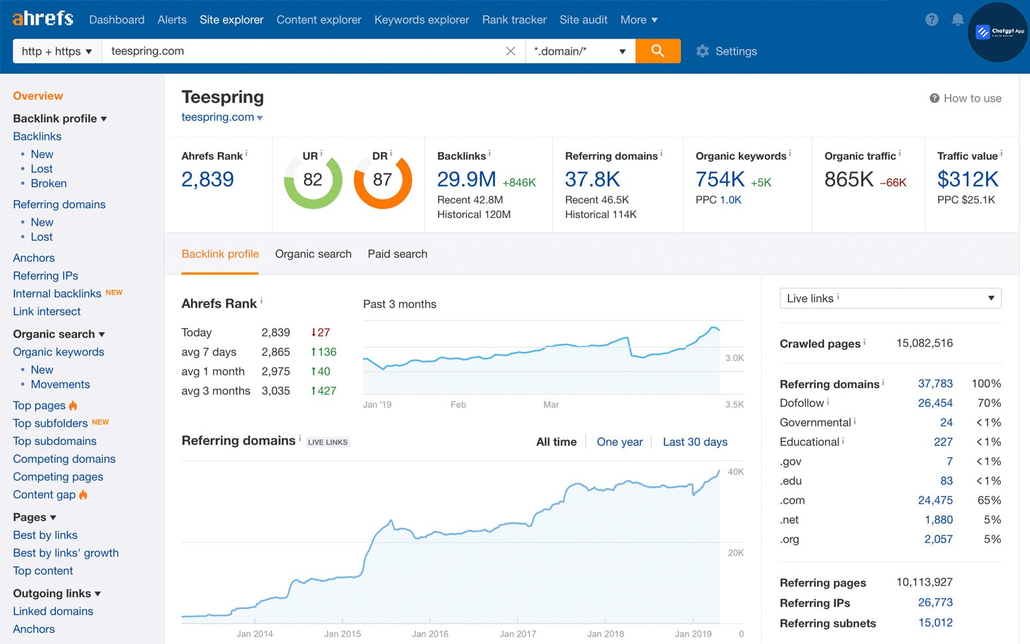Select Last 30 days range for Referring domains
Viewport: 1030px width, 644px height.
[x=695, y=442]
